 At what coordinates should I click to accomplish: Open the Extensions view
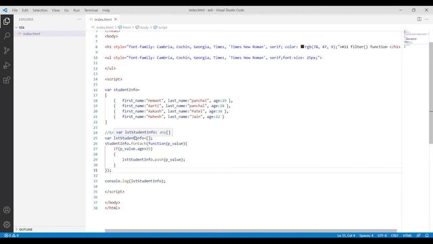tap(7, 81)
